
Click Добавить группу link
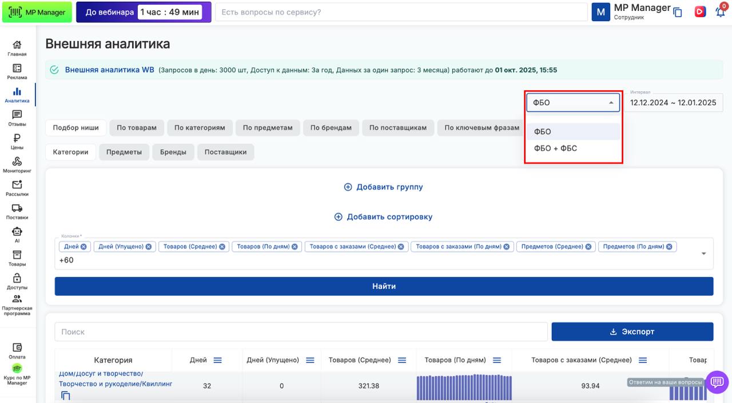point(384,187)
